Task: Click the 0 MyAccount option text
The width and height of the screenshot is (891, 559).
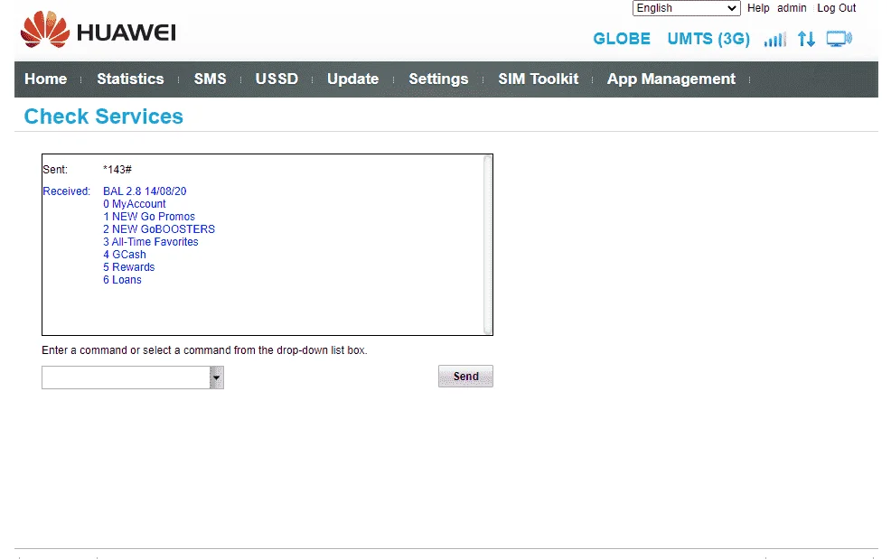Action: (x=135, y=204)
